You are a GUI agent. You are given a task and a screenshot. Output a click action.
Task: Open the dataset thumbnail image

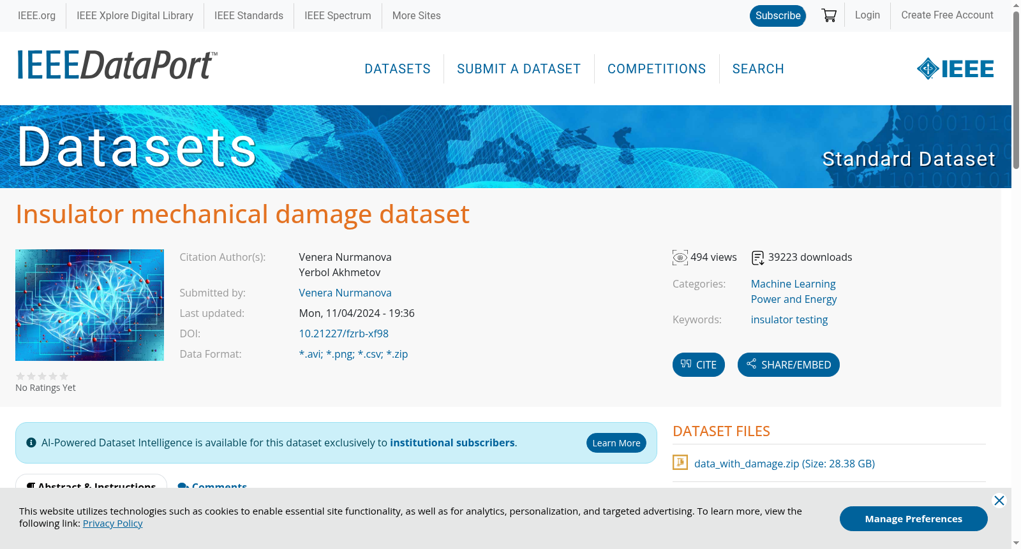[x=89, y=305]
